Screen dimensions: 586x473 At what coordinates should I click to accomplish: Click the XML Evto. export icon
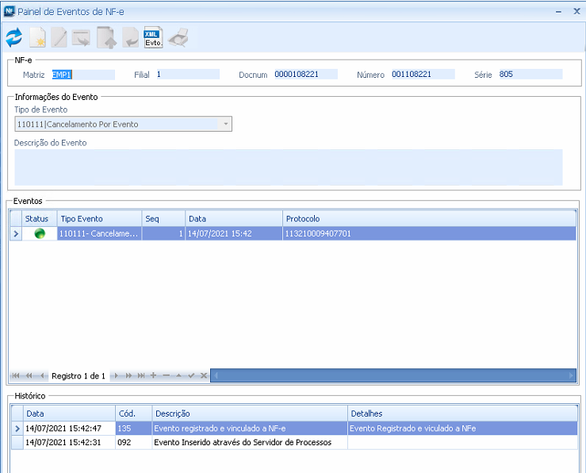[153, 37]
